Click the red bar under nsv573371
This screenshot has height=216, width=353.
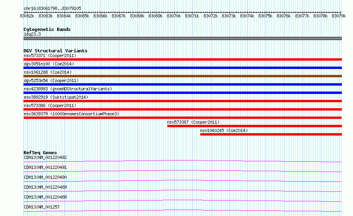182,59
